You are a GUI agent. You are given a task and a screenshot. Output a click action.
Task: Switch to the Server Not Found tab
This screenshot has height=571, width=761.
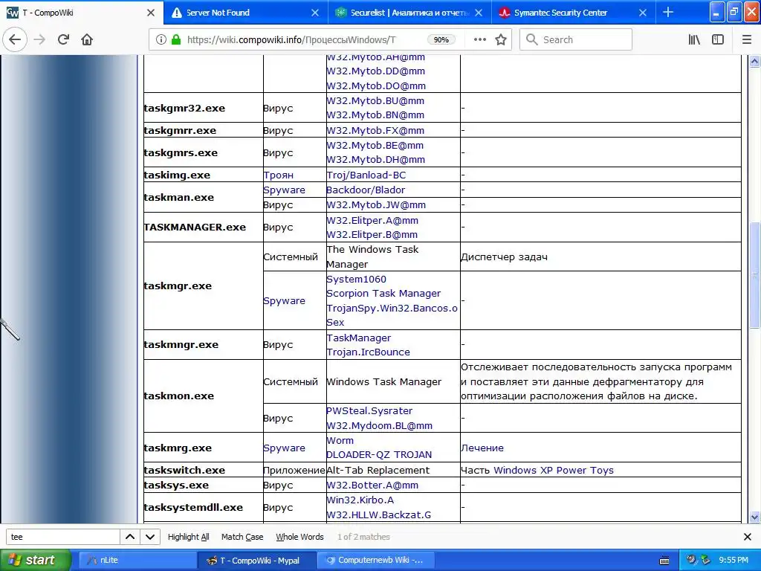[246, 13]
